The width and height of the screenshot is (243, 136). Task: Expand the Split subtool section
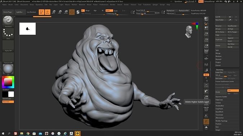(217, 50)
